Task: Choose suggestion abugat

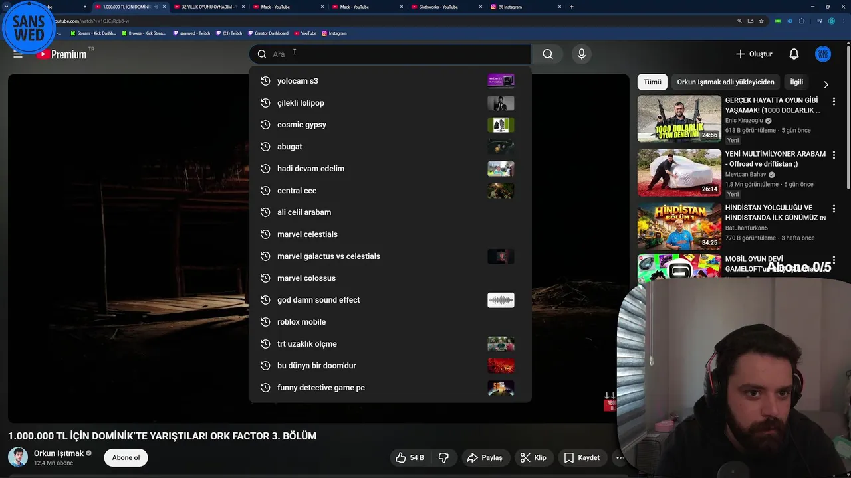Action: 390,147
